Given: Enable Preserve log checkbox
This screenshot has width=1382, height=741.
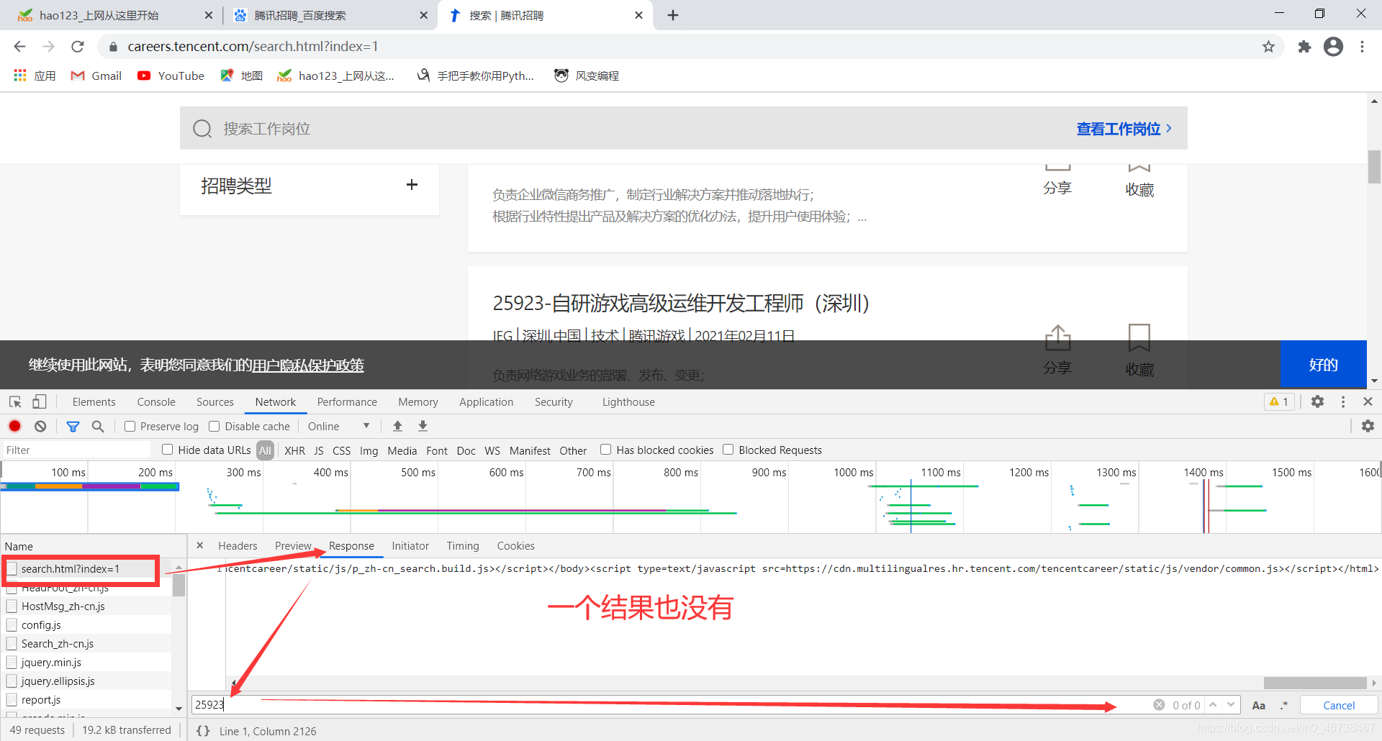Looking at the screenshot, I should pyautogui.click(x=130, y=427).
